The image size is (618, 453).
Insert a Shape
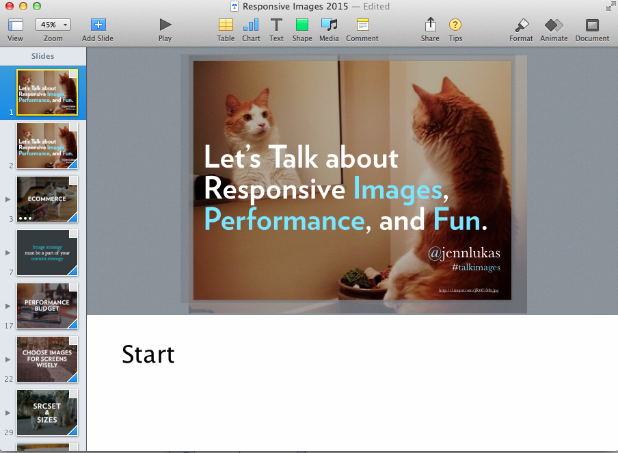click(302, 25)
